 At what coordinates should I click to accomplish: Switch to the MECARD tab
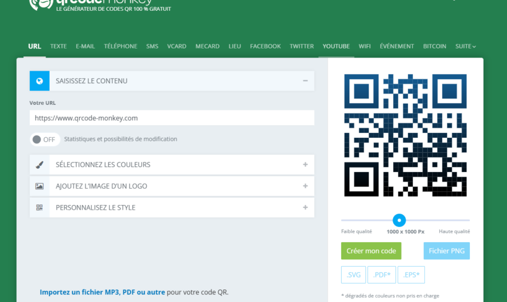tap(207, 46)
